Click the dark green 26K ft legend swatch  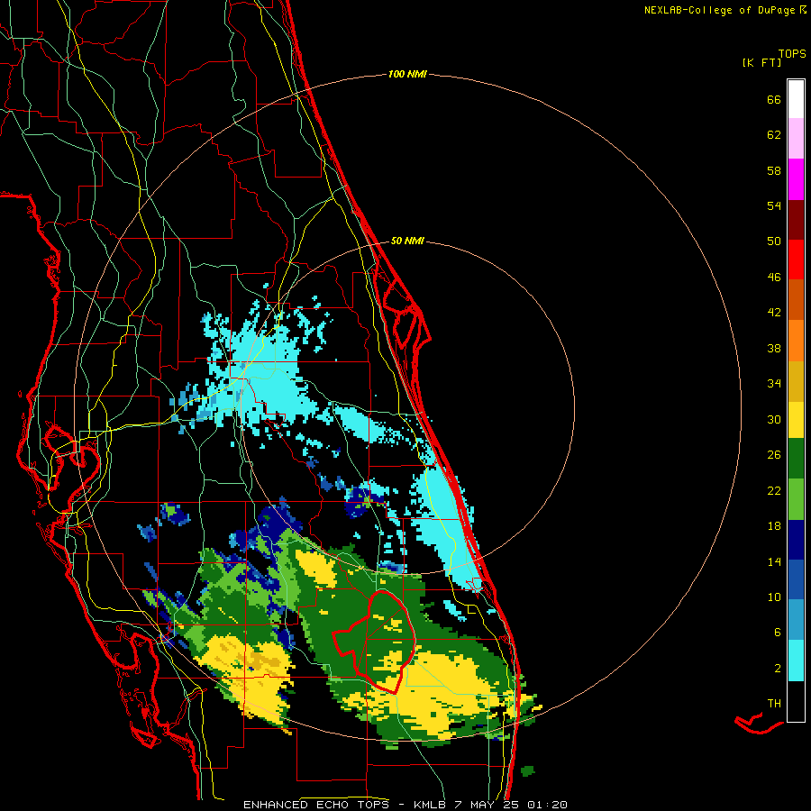[796, 459]
